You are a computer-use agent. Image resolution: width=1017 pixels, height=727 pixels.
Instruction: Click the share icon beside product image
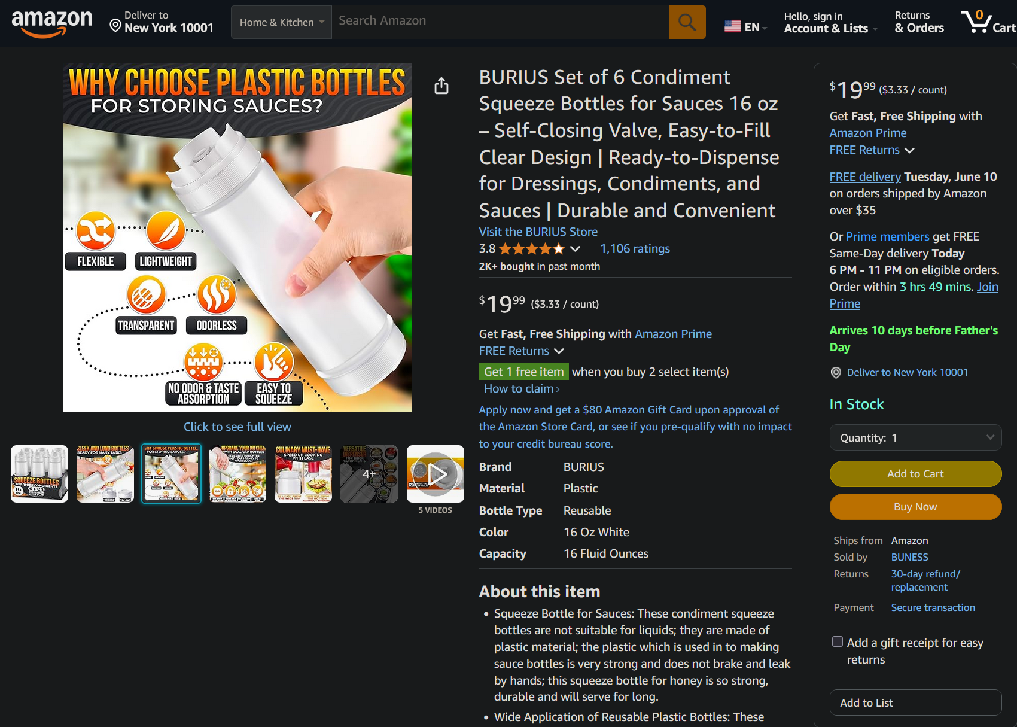441,86
